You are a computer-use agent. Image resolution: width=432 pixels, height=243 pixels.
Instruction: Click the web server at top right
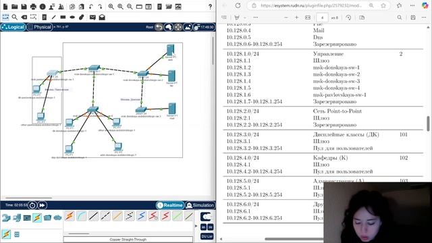(170, 51)
